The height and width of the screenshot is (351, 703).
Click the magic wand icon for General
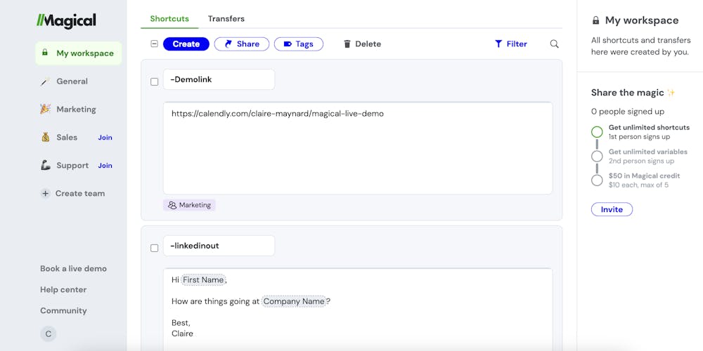(x=45, y=81)
